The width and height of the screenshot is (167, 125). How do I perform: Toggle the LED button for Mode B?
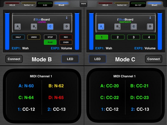click(x=70, y=59)
